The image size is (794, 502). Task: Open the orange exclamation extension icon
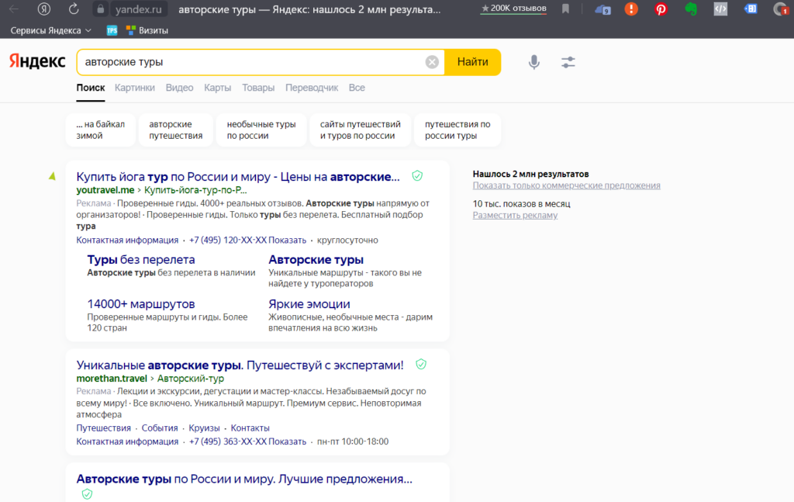[x=631, y=9]
